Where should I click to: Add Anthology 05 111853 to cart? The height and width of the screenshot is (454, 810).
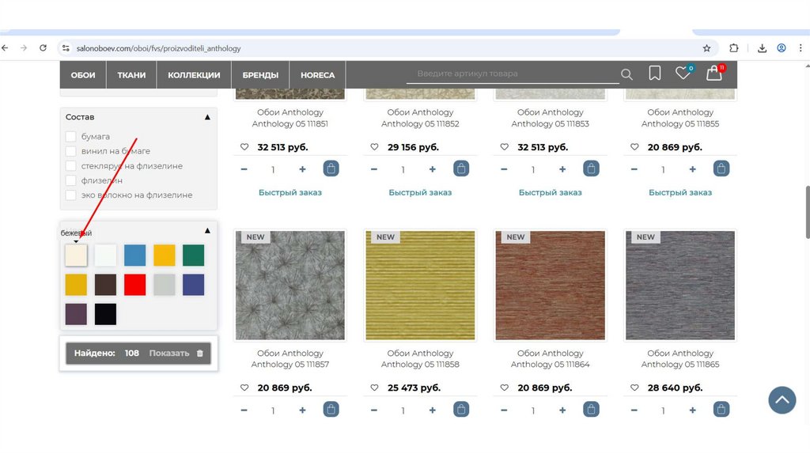[592, 169]
